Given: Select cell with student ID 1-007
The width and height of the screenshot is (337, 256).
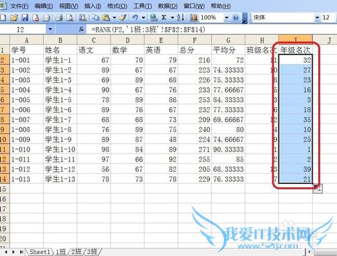Looking at the screenshot, I should click(26, 119).
